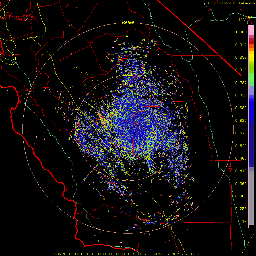The width and height of the screenshot is (256, 256).
Task: Click the 0.893 scale value
Action: click(241, 57)
